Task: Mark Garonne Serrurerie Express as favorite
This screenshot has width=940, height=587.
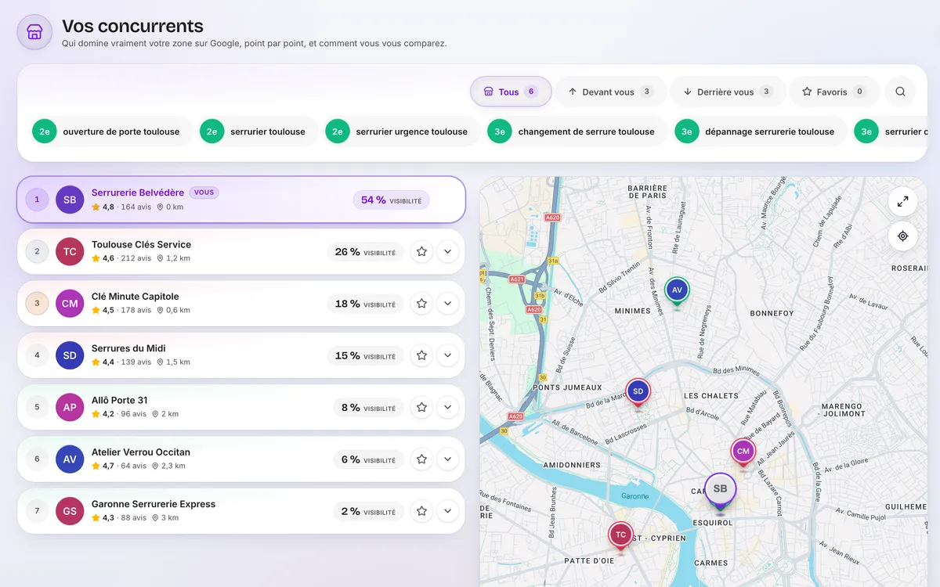Action: (x=421, y=511)
